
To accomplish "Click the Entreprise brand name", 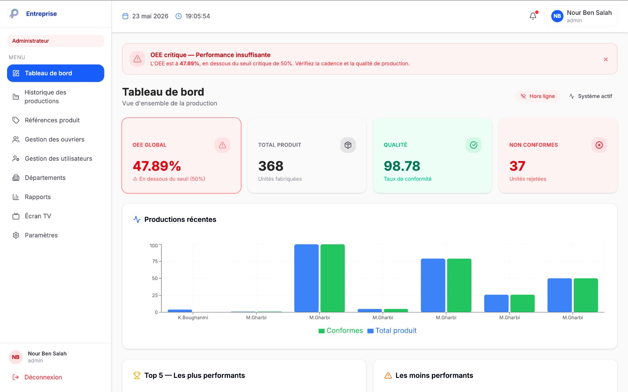I will [42, 14].
